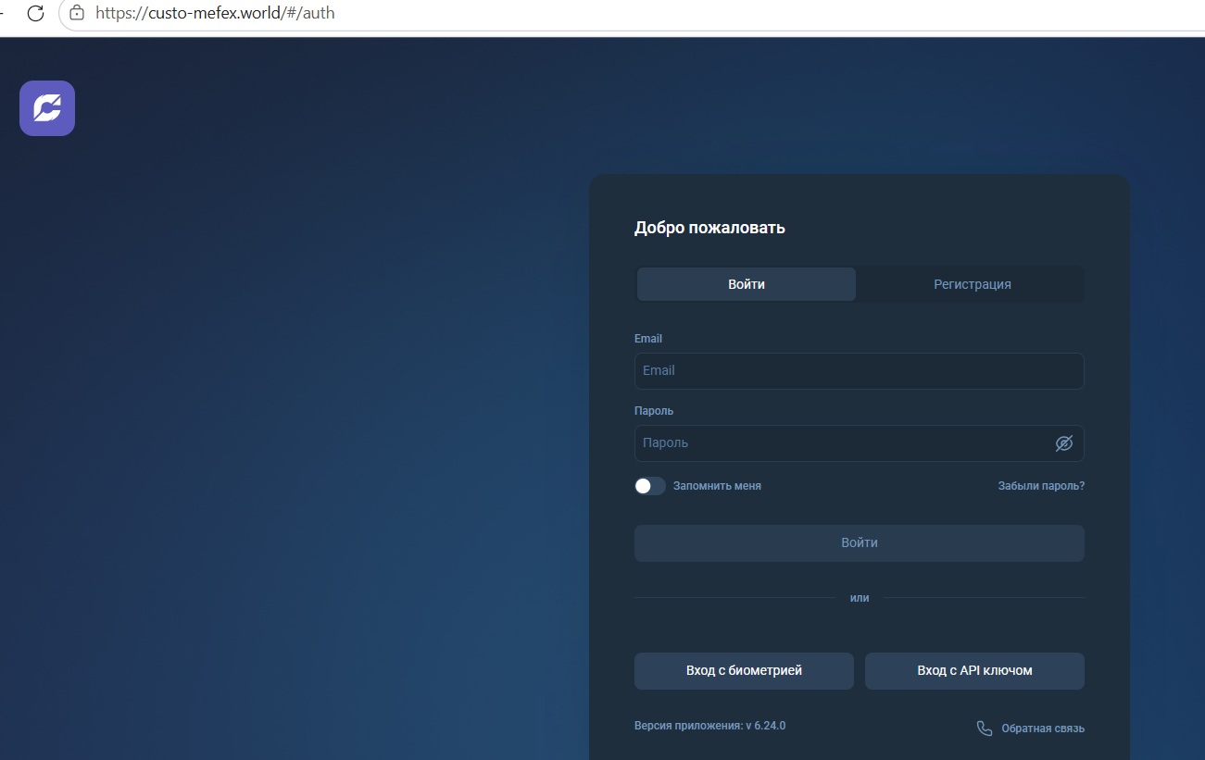Image resolution: width=1205 pixels, height=760 pixels.
Task: Focus the Пароль input field
Action: (x=860, y=443)
